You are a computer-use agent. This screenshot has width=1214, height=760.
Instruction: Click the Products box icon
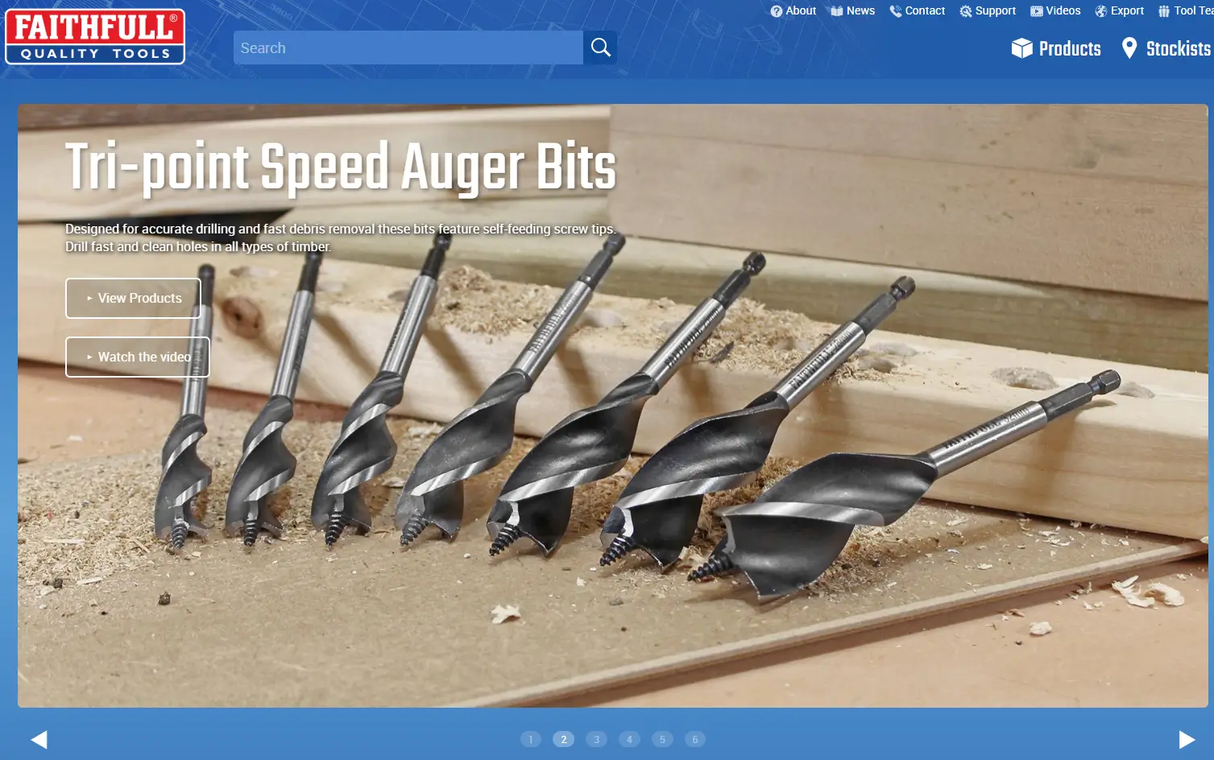click(1021, 48)
